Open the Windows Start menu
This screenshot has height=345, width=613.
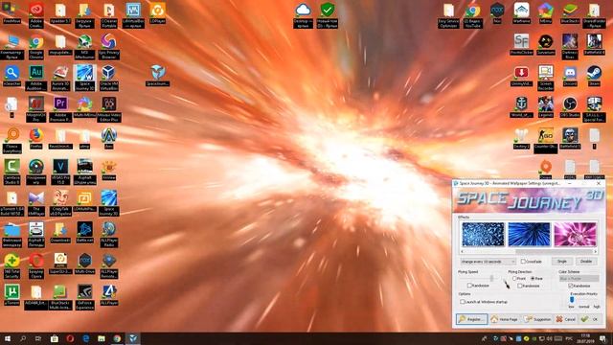click(8, 338)
